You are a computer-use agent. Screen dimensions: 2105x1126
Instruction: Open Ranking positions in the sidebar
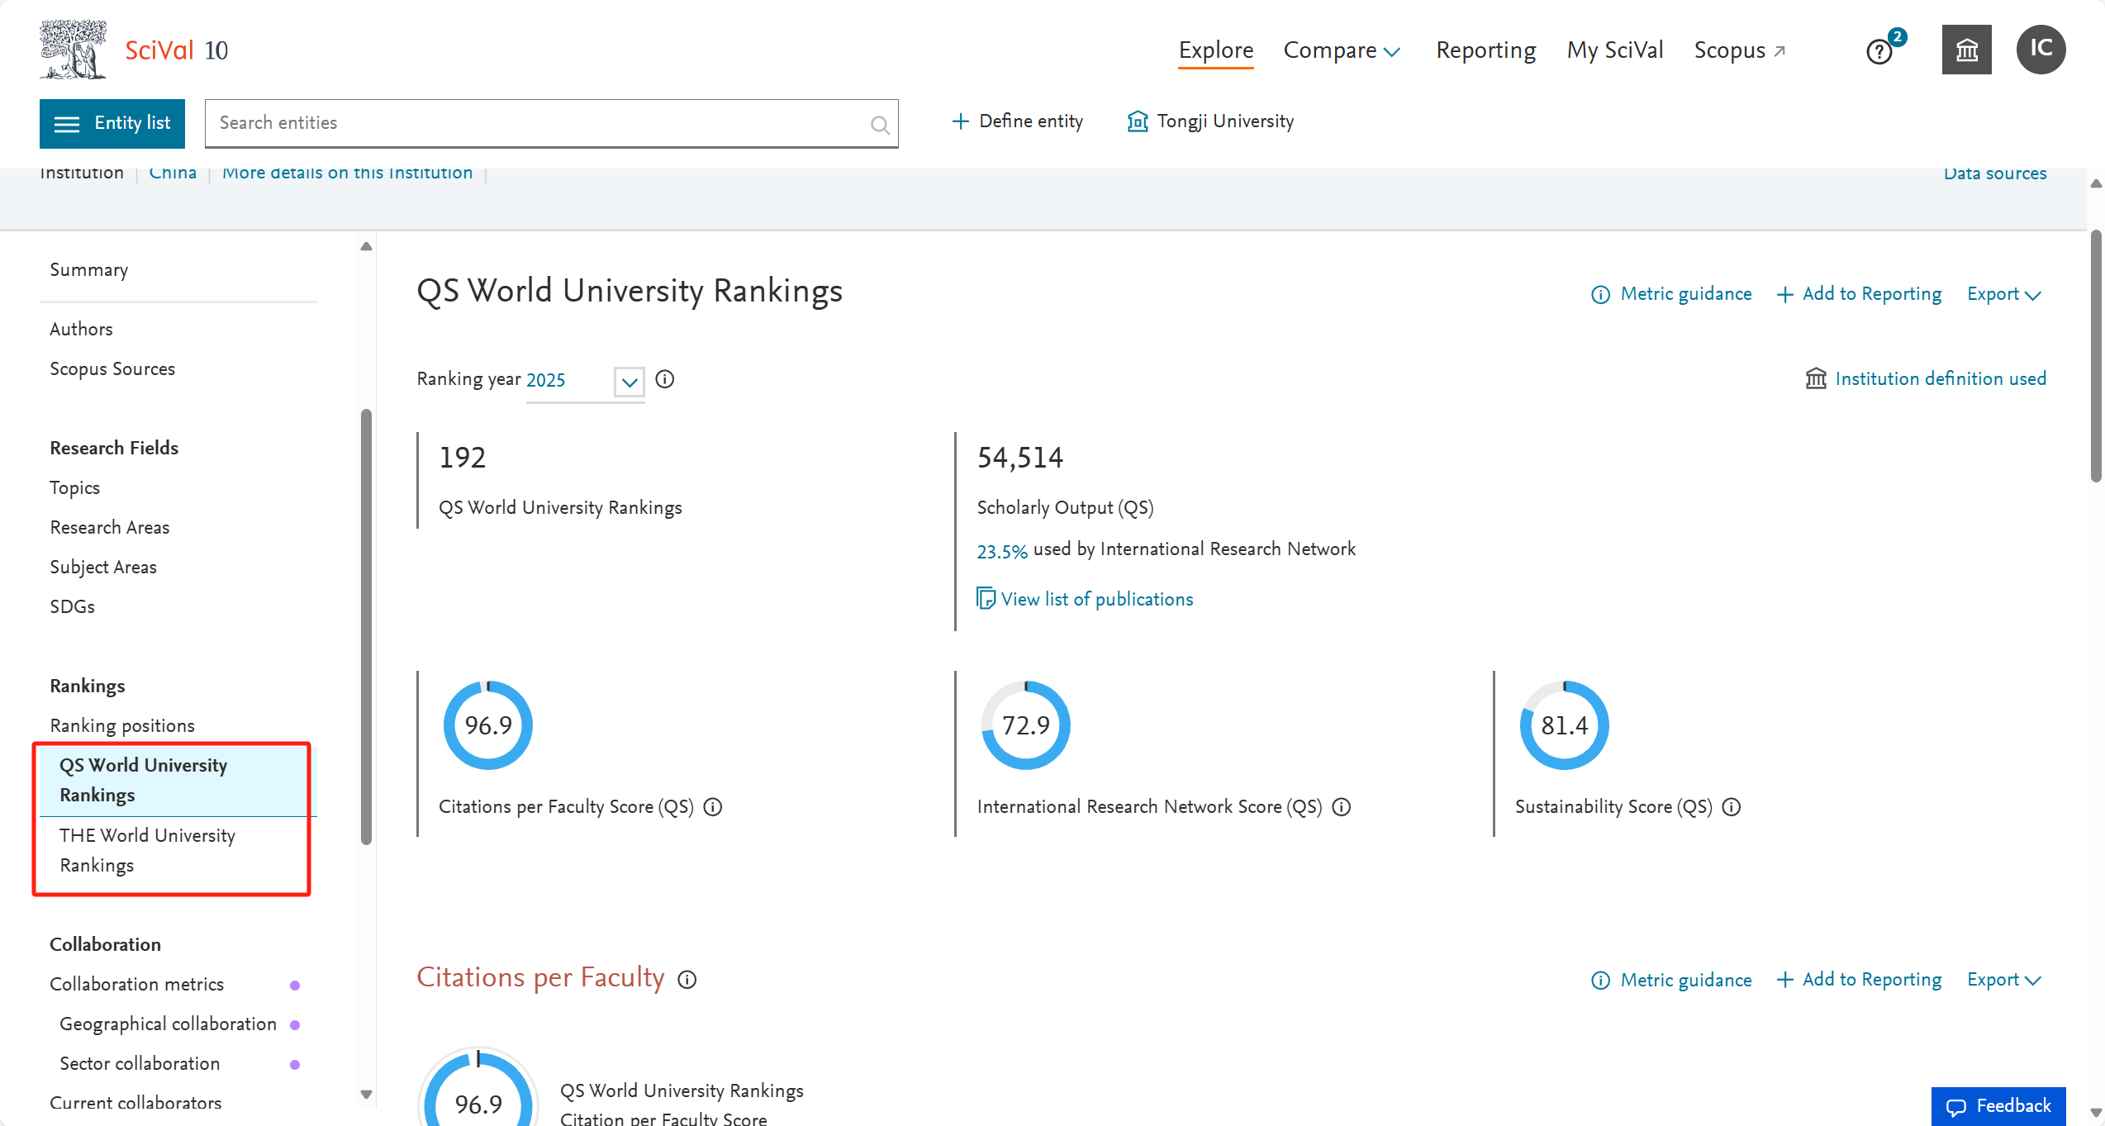point(122,725)
